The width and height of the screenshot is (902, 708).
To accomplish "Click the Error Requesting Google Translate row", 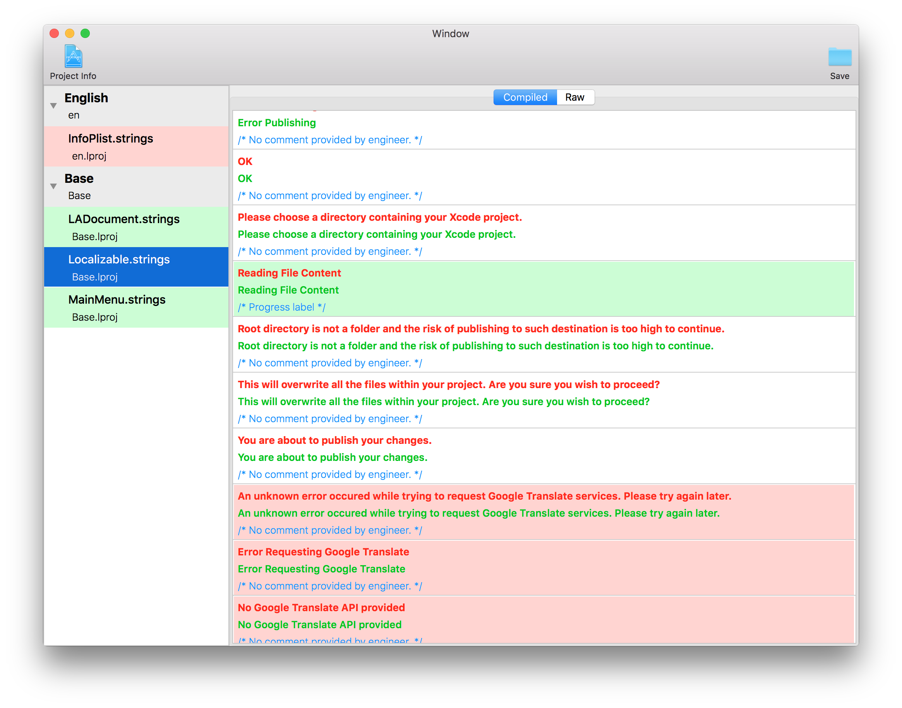I will 543,568.
